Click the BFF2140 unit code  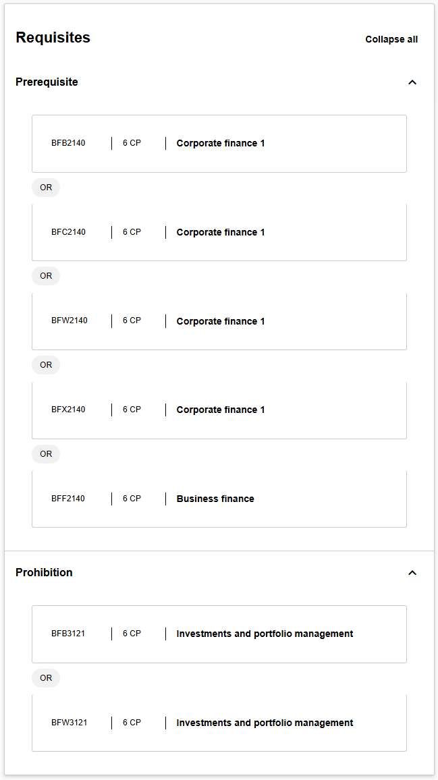click(68, 499)
